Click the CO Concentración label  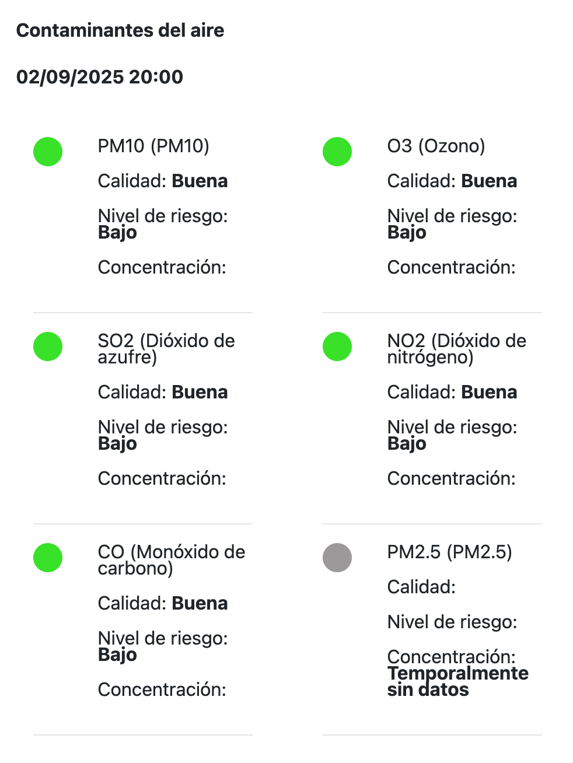[x=162, y=689]
